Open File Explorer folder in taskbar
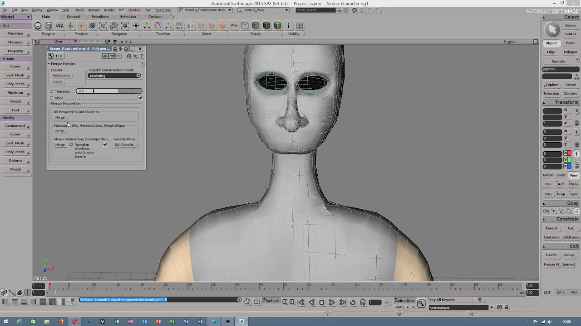Viewport: 581px width, 326px height. 47,321
